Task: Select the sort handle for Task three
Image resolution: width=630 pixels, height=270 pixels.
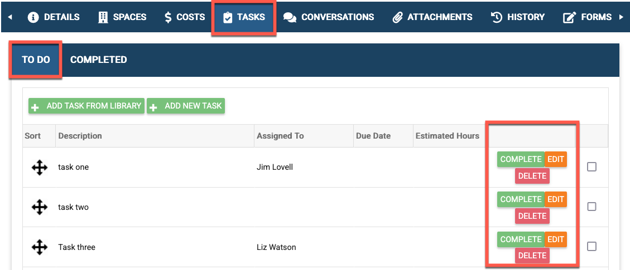Action: 39,247
